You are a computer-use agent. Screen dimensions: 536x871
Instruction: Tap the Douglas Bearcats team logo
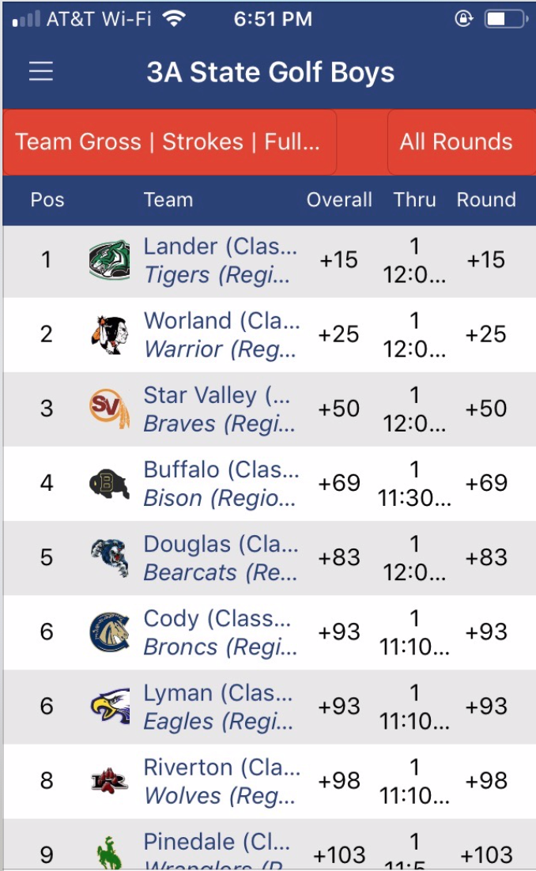[x=109, y=557]
